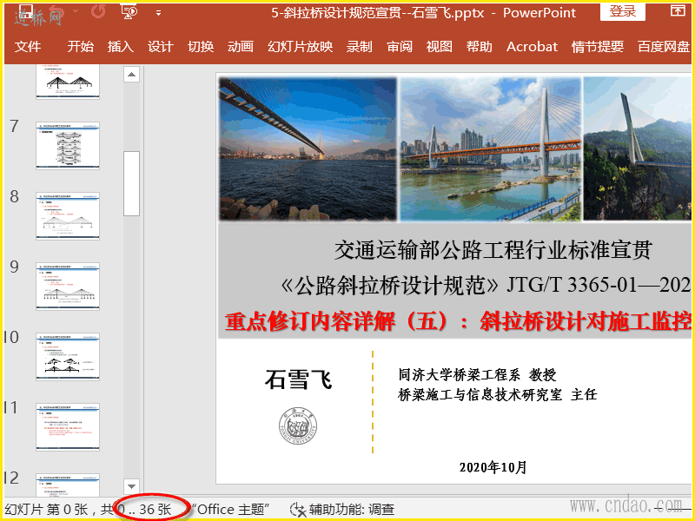
Task: Click the 登录 sign-in button
Action: click(x=622, y=11)
